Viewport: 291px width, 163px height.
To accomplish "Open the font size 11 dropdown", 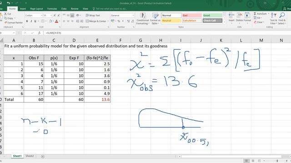I will 51,15.
